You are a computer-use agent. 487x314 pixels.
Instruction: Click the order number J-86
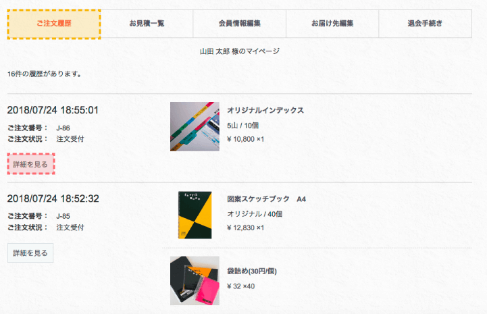click(63, 128)
